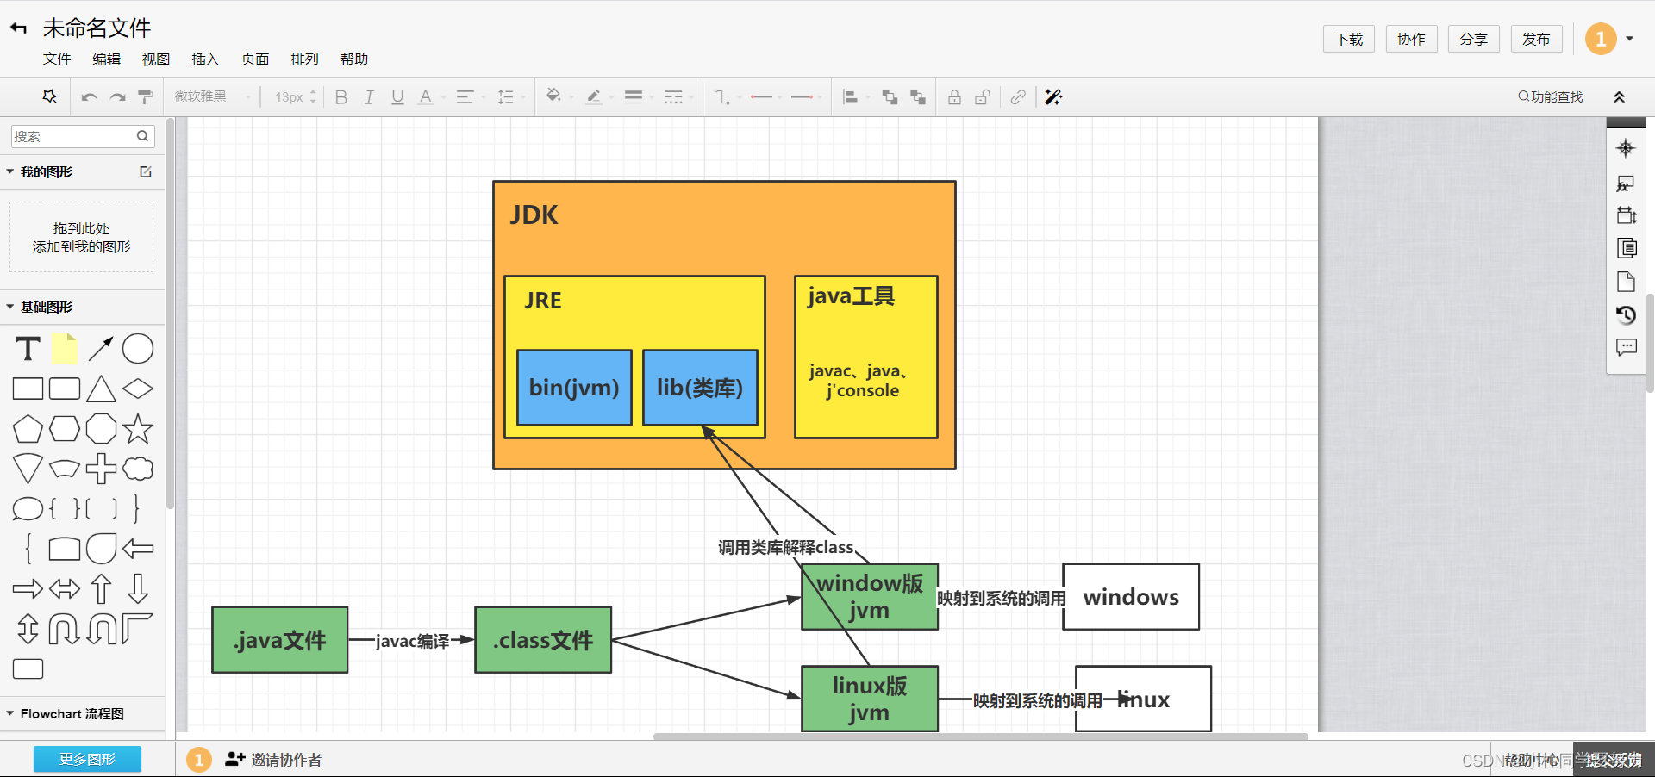The height and width of the screenshot is (777, 1655).
Task: Collapse the toolbar with double chevron
Action: [1619, 97]
